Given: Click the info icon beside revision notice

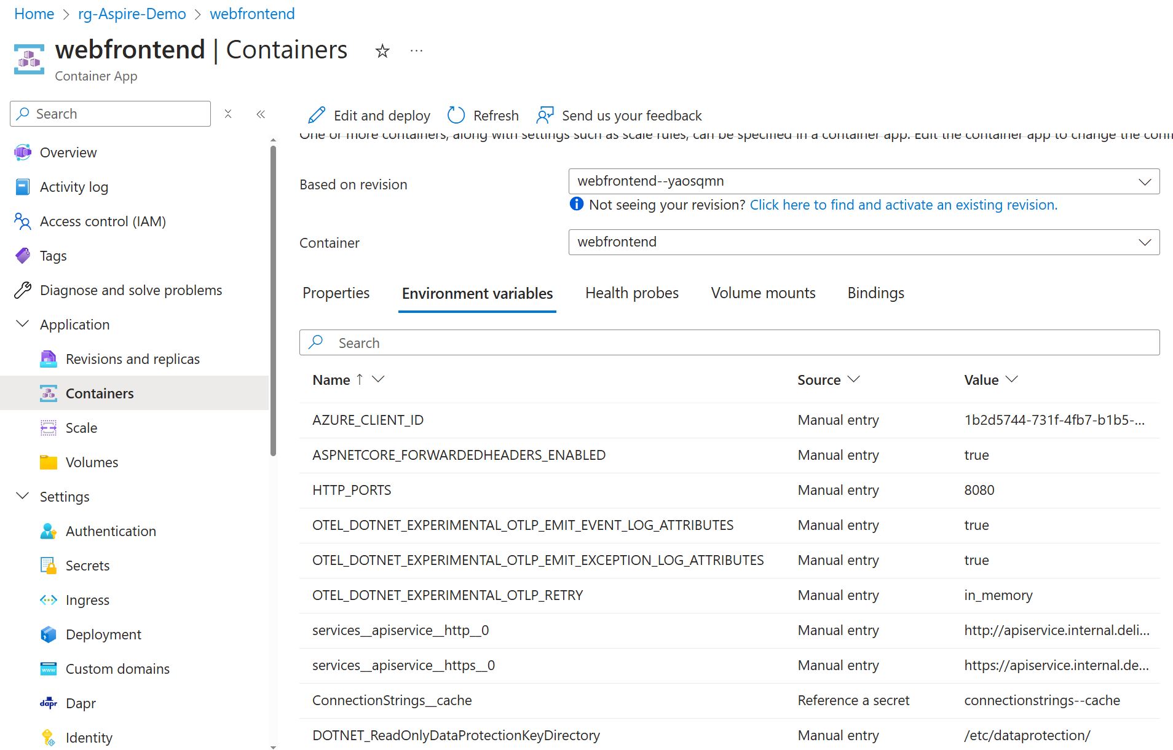Looking at the screenshot, I should (x=577, y=204).
